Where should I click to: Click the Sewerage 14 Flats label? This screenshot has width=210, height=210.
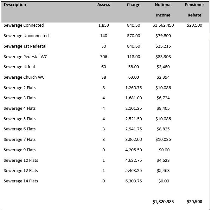[x=21, y=181]
